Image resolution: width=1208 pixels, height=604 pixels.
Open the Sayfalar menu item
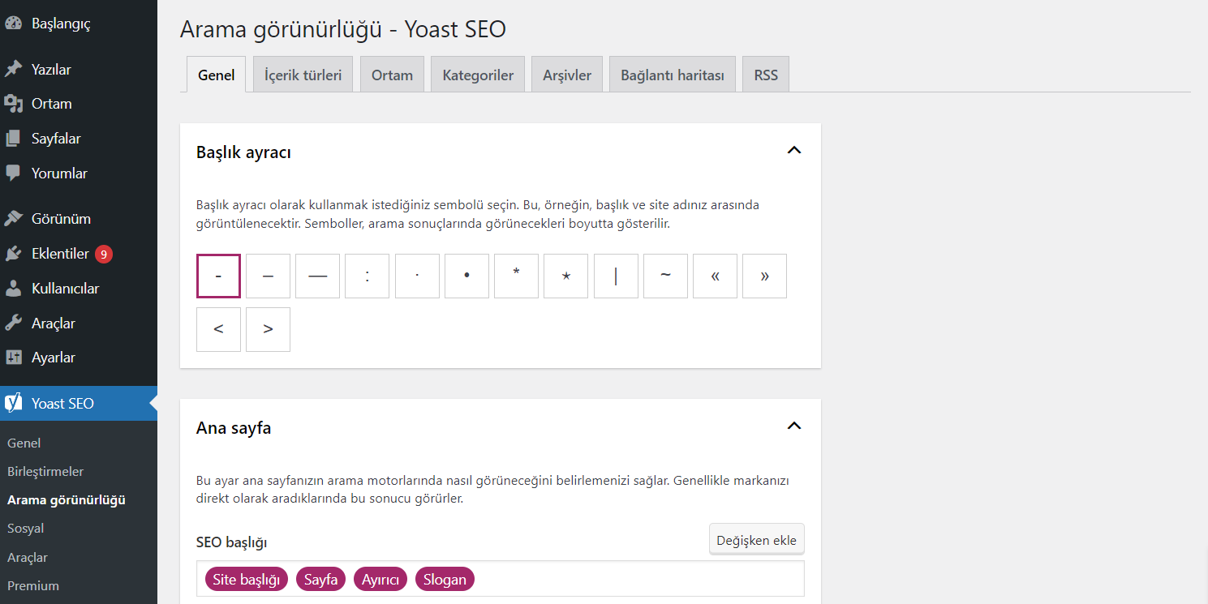tap(79, 139)
